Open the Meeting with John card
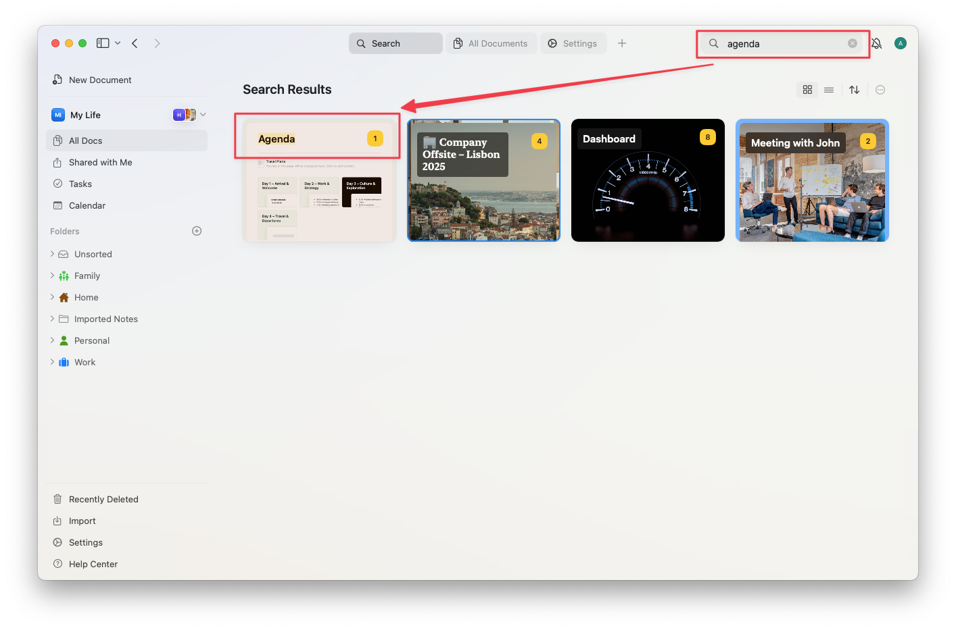Image resolution: width=956 pixels, height=630 pixels. 812,180
